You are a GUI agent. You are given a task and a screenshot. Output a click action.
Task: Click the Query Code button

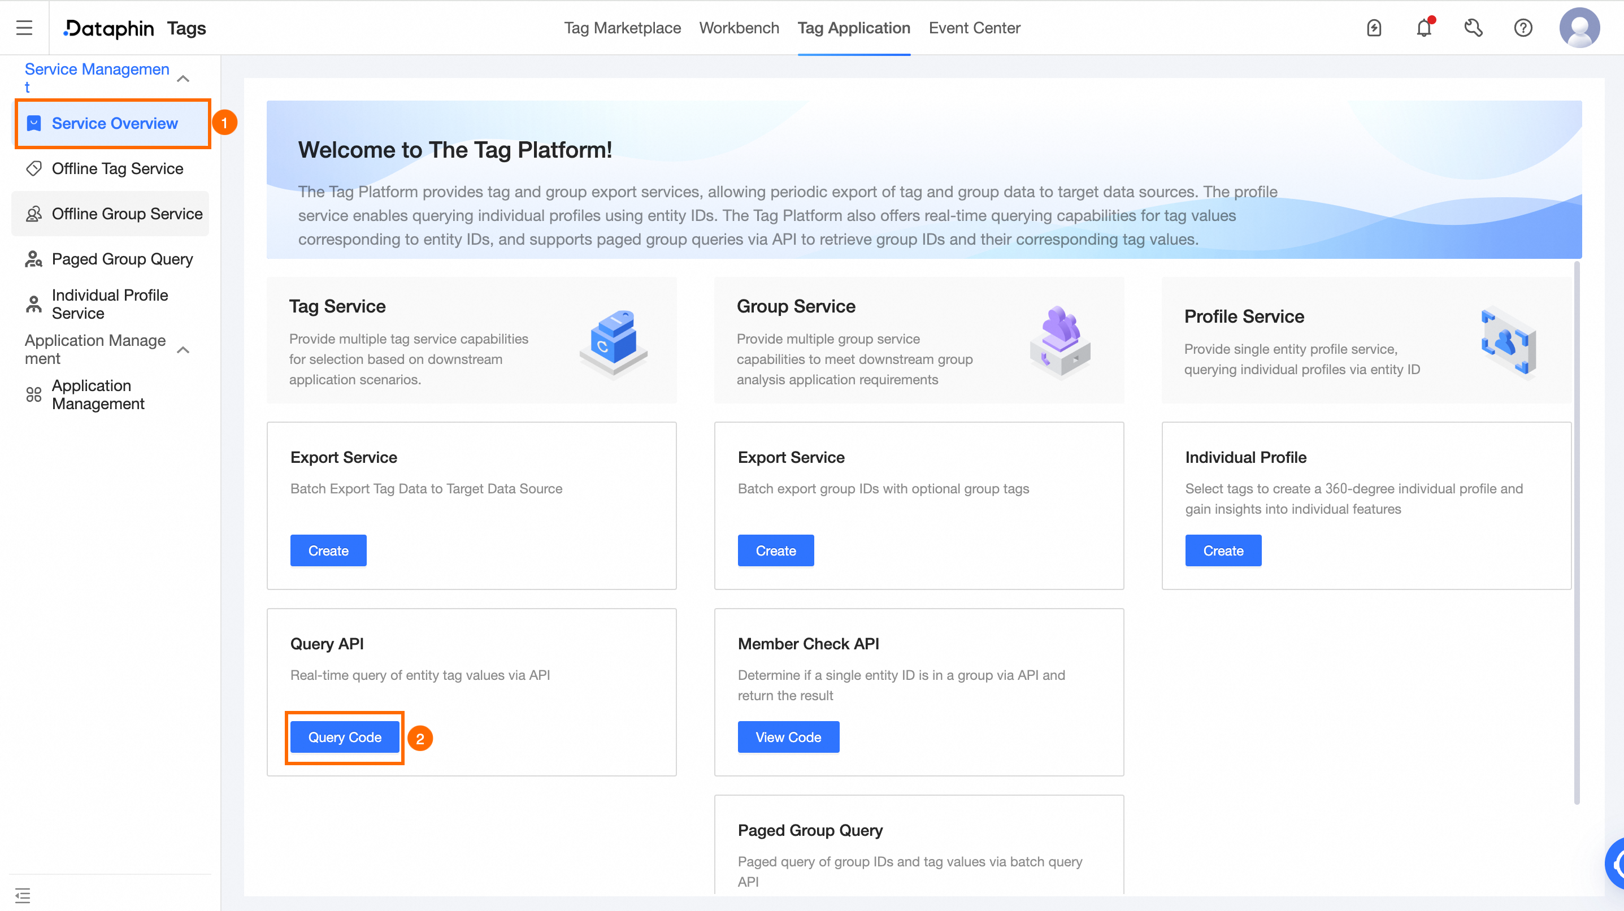tap(344, 737)
